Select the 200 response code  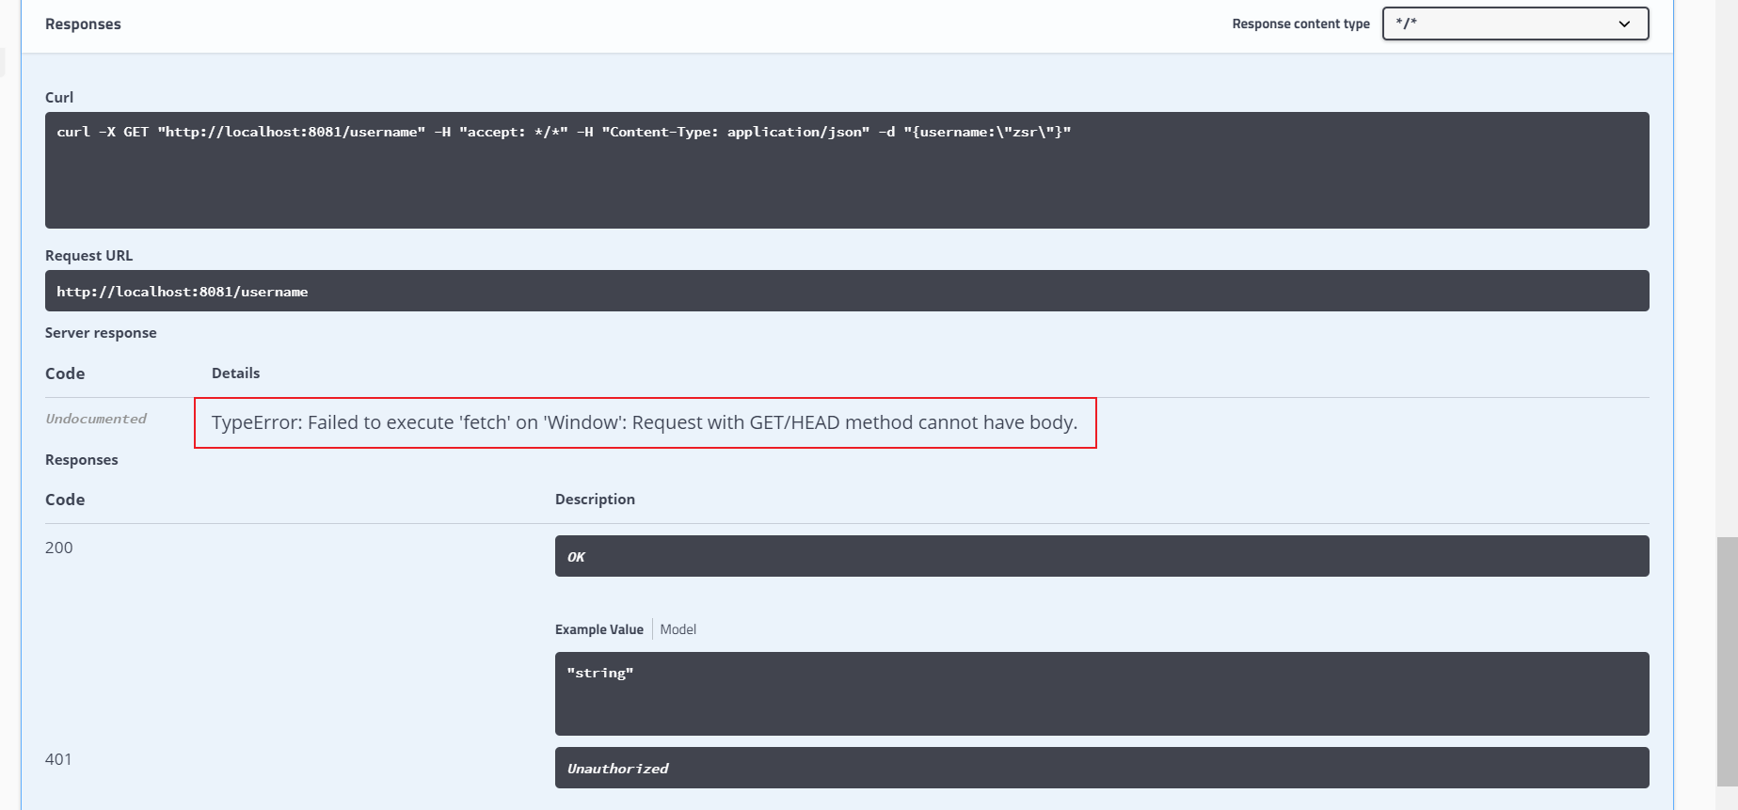pyautogui.click(x=59, y=548)
